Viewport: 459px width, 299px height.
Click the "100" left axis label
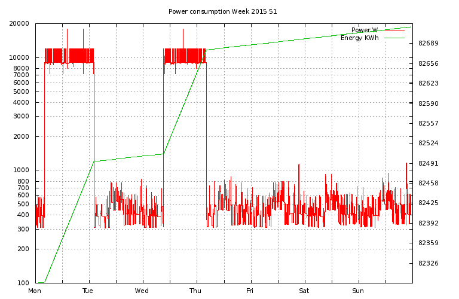click(23, 283)
